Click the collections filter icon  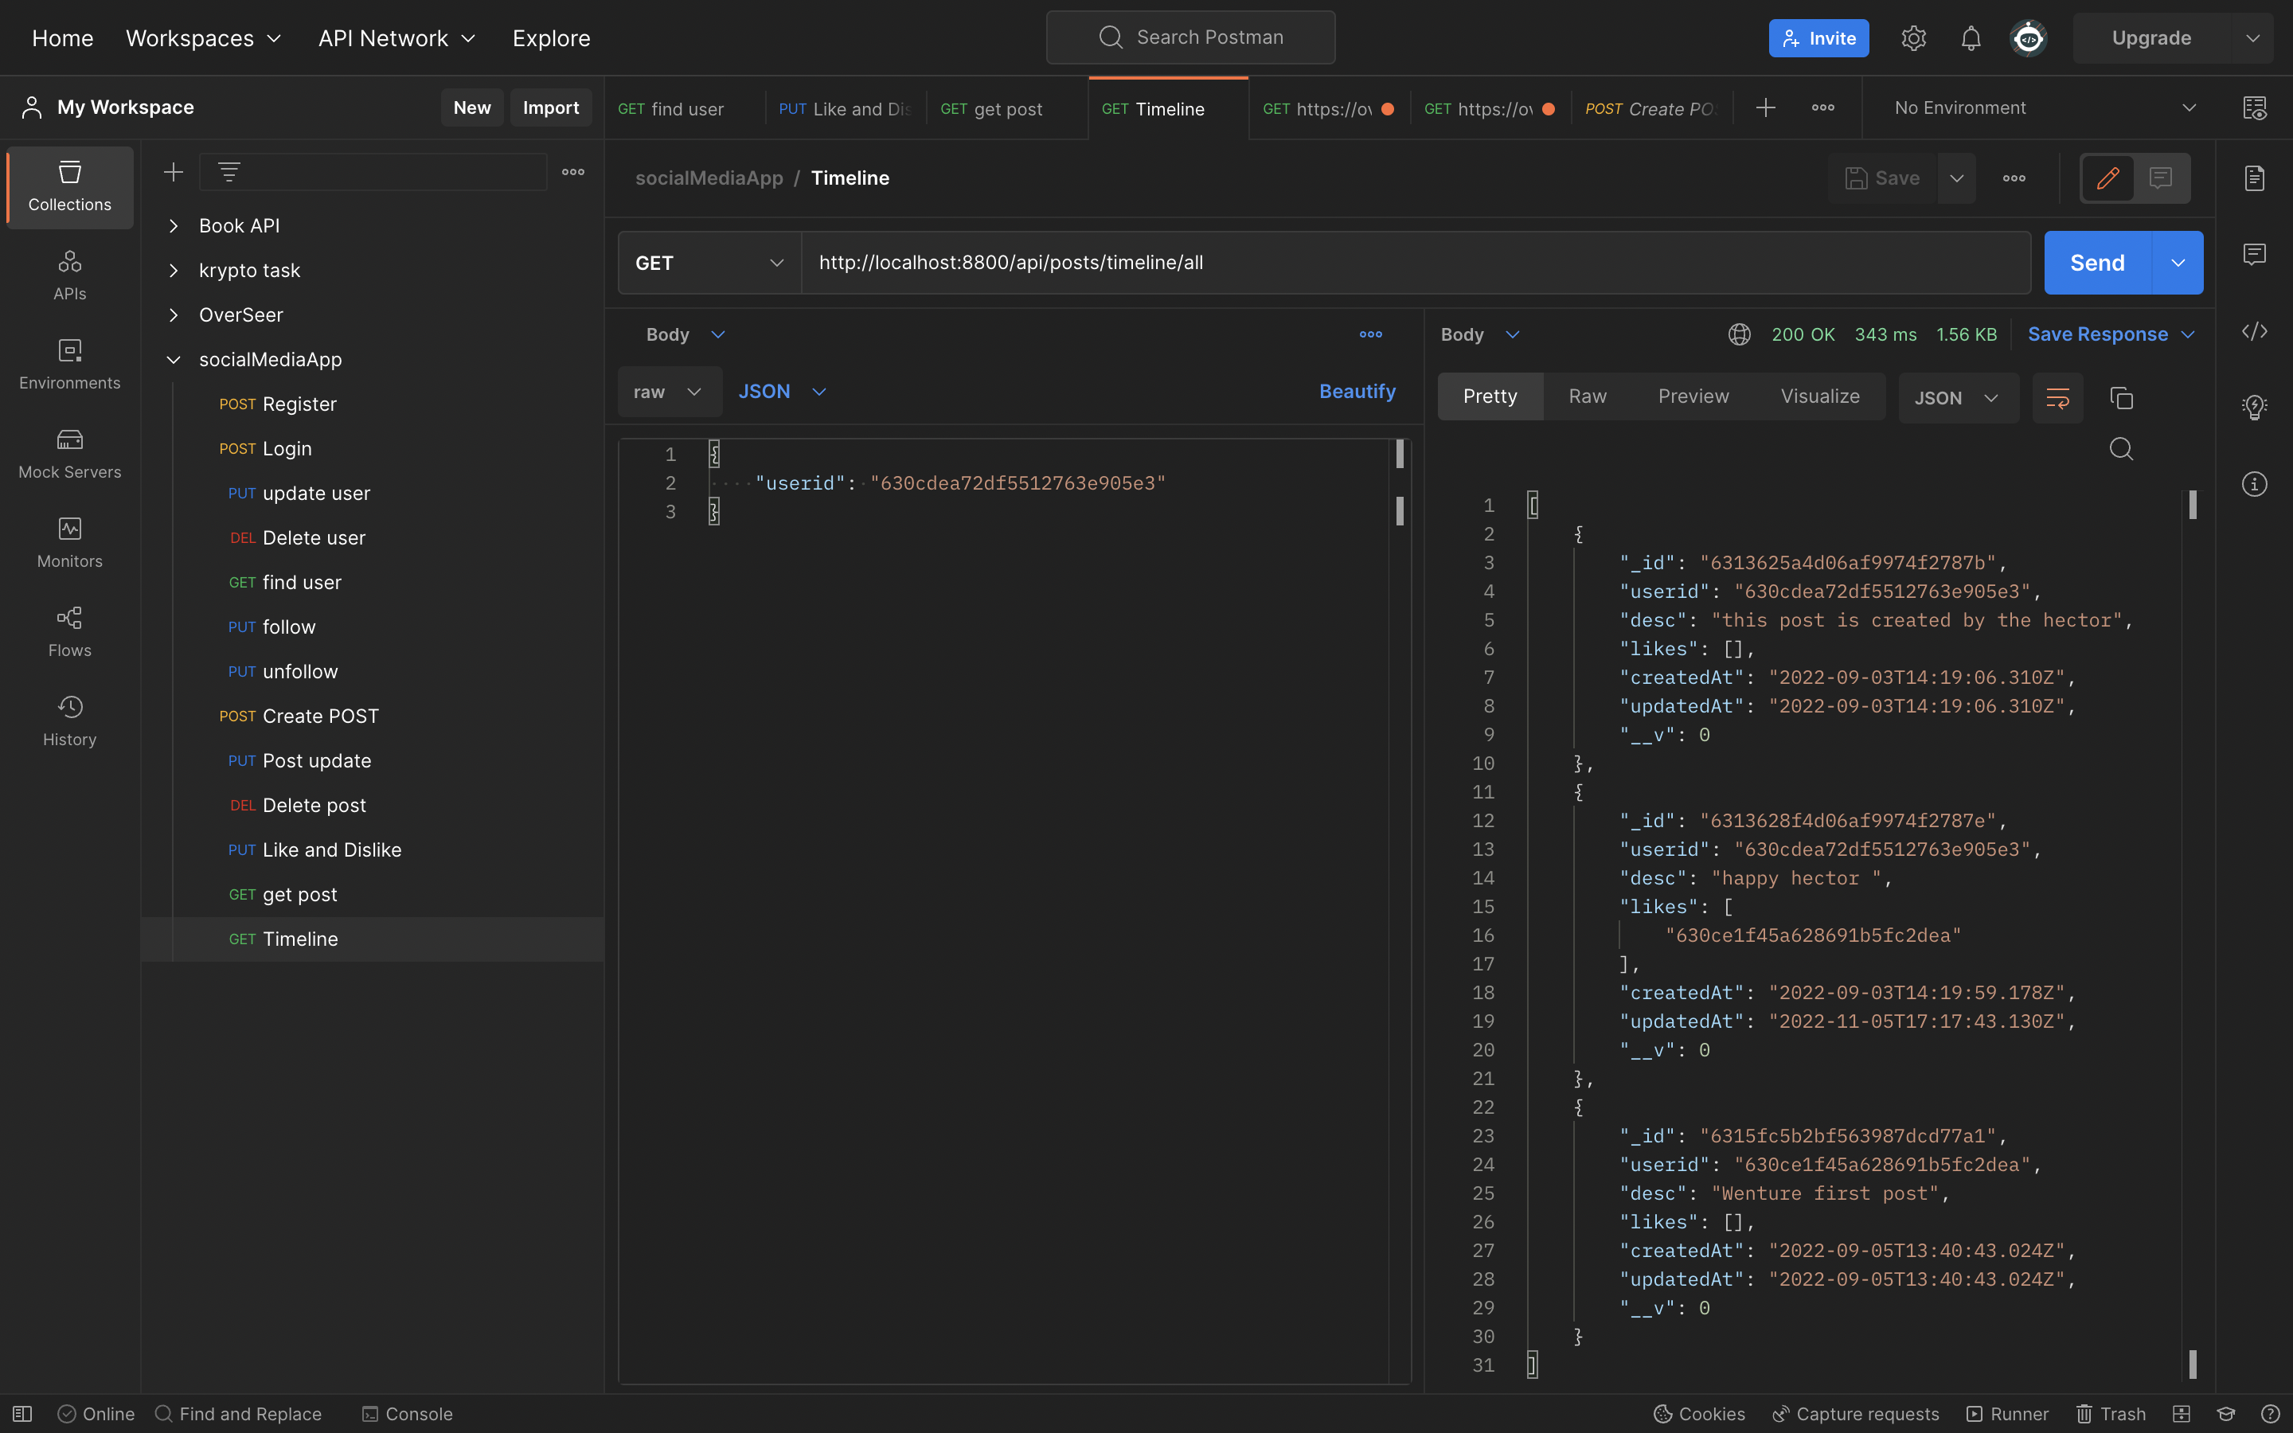point(229,171)
